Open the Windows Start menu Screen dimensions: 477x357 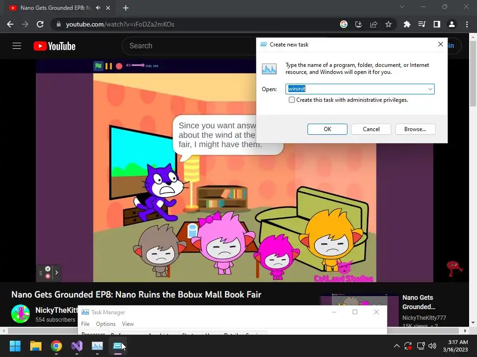pos(15,346)
